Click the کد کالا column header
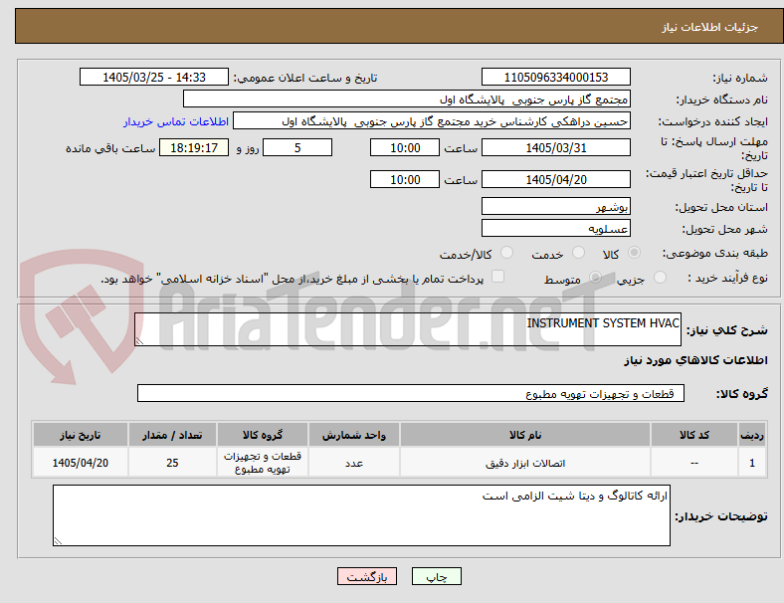 694,435
